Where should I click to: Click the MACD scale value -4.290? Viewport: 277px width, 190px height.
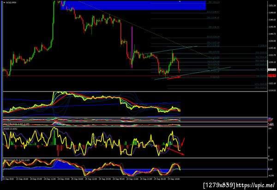271,176
